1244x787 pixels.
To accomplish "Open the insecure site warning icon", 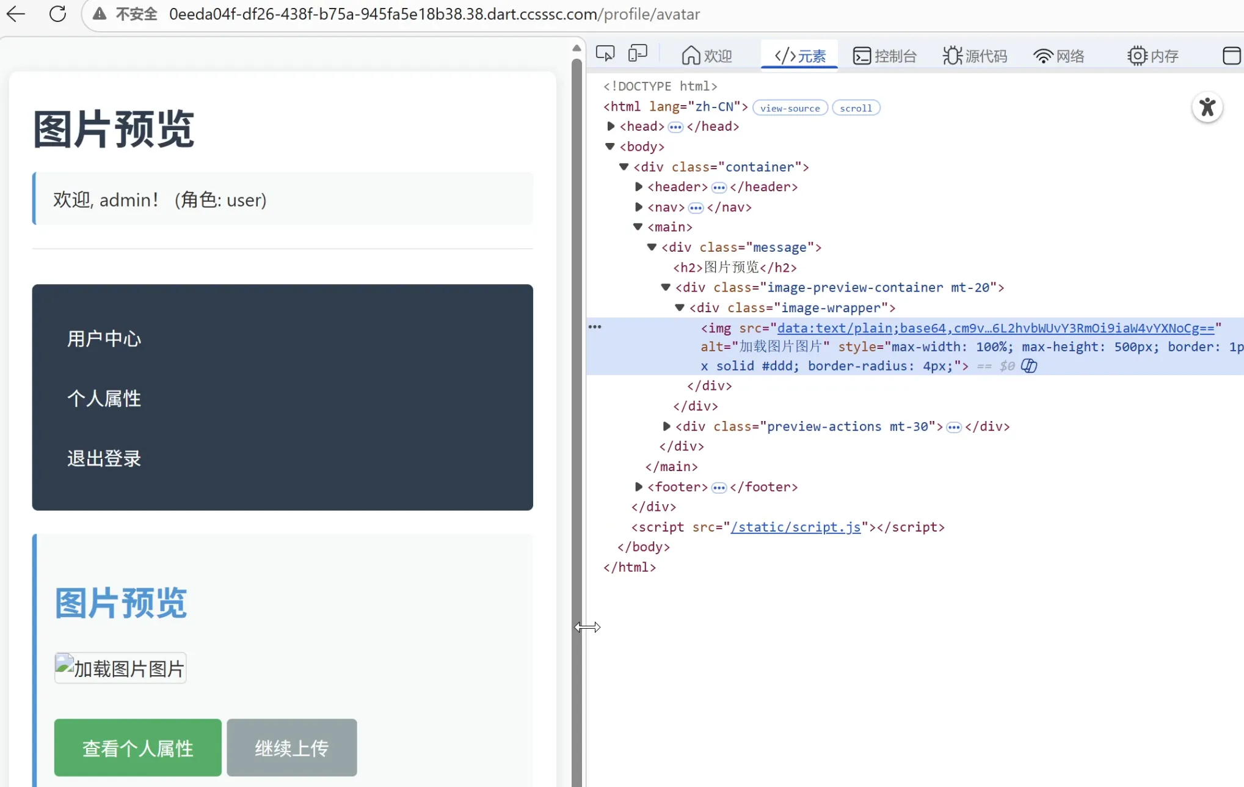I will tap(100, 13).
